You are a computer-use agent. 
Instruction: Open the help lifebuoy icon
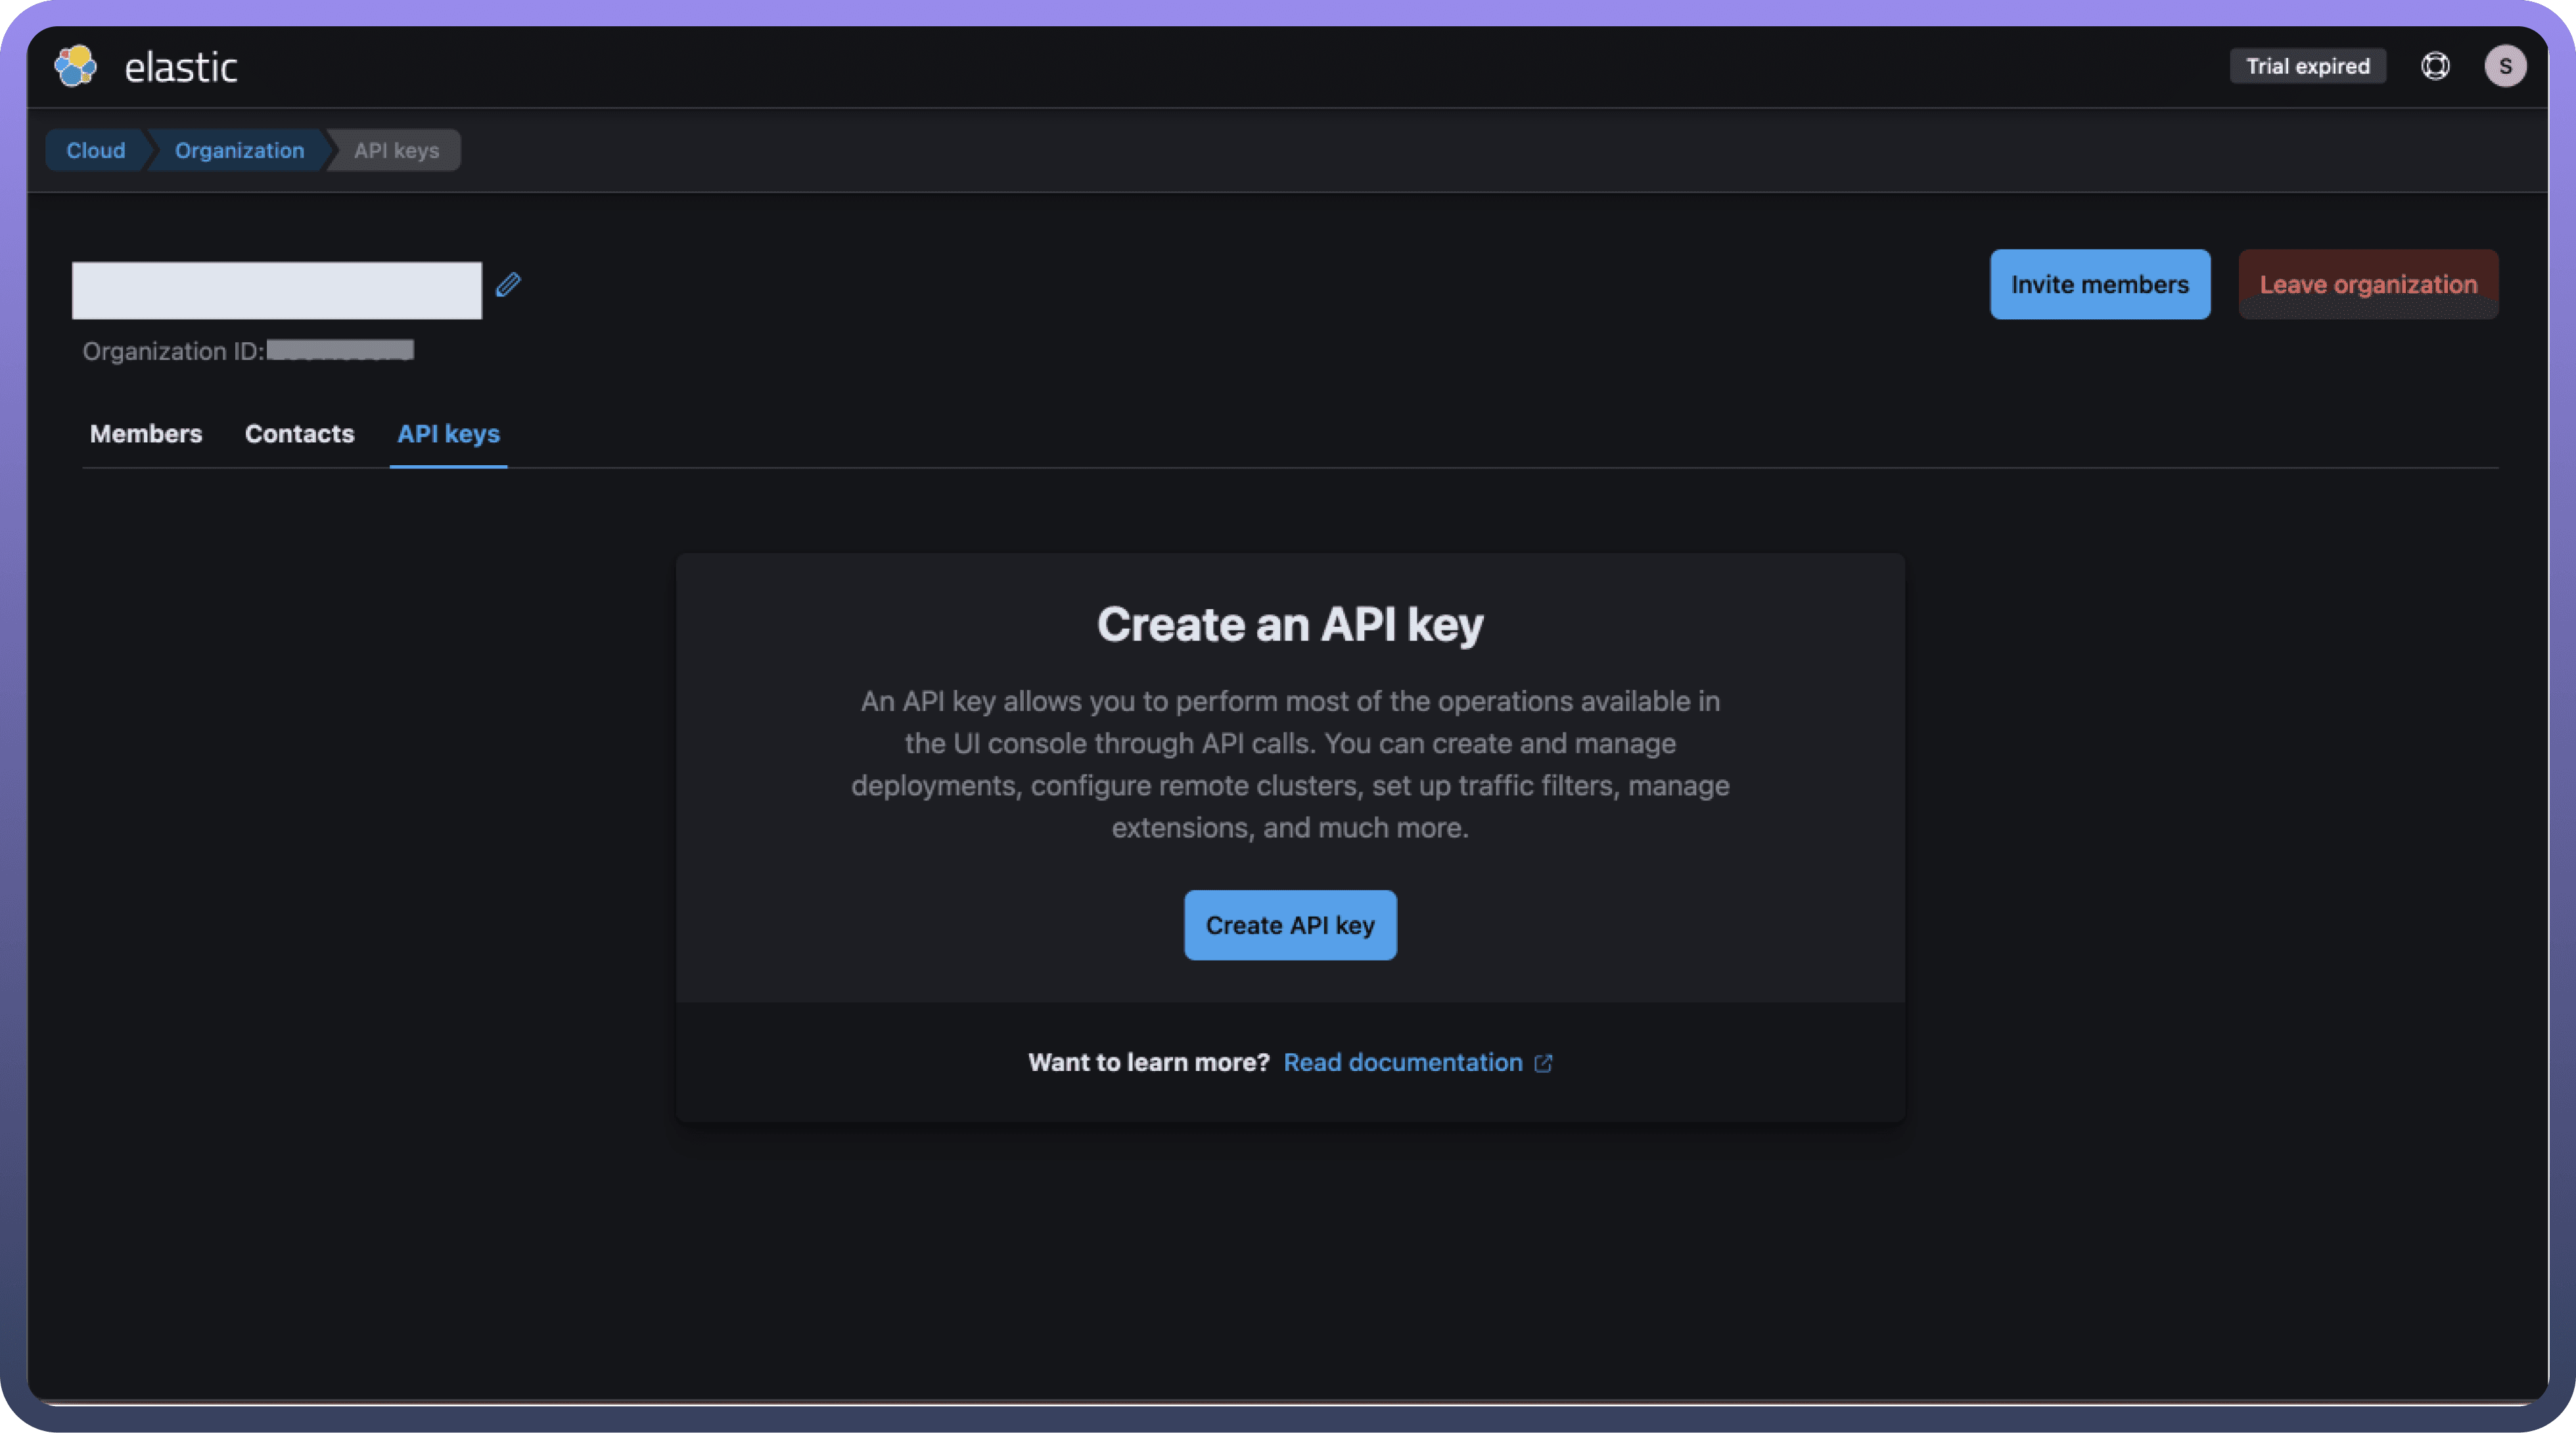[2435, 66]
